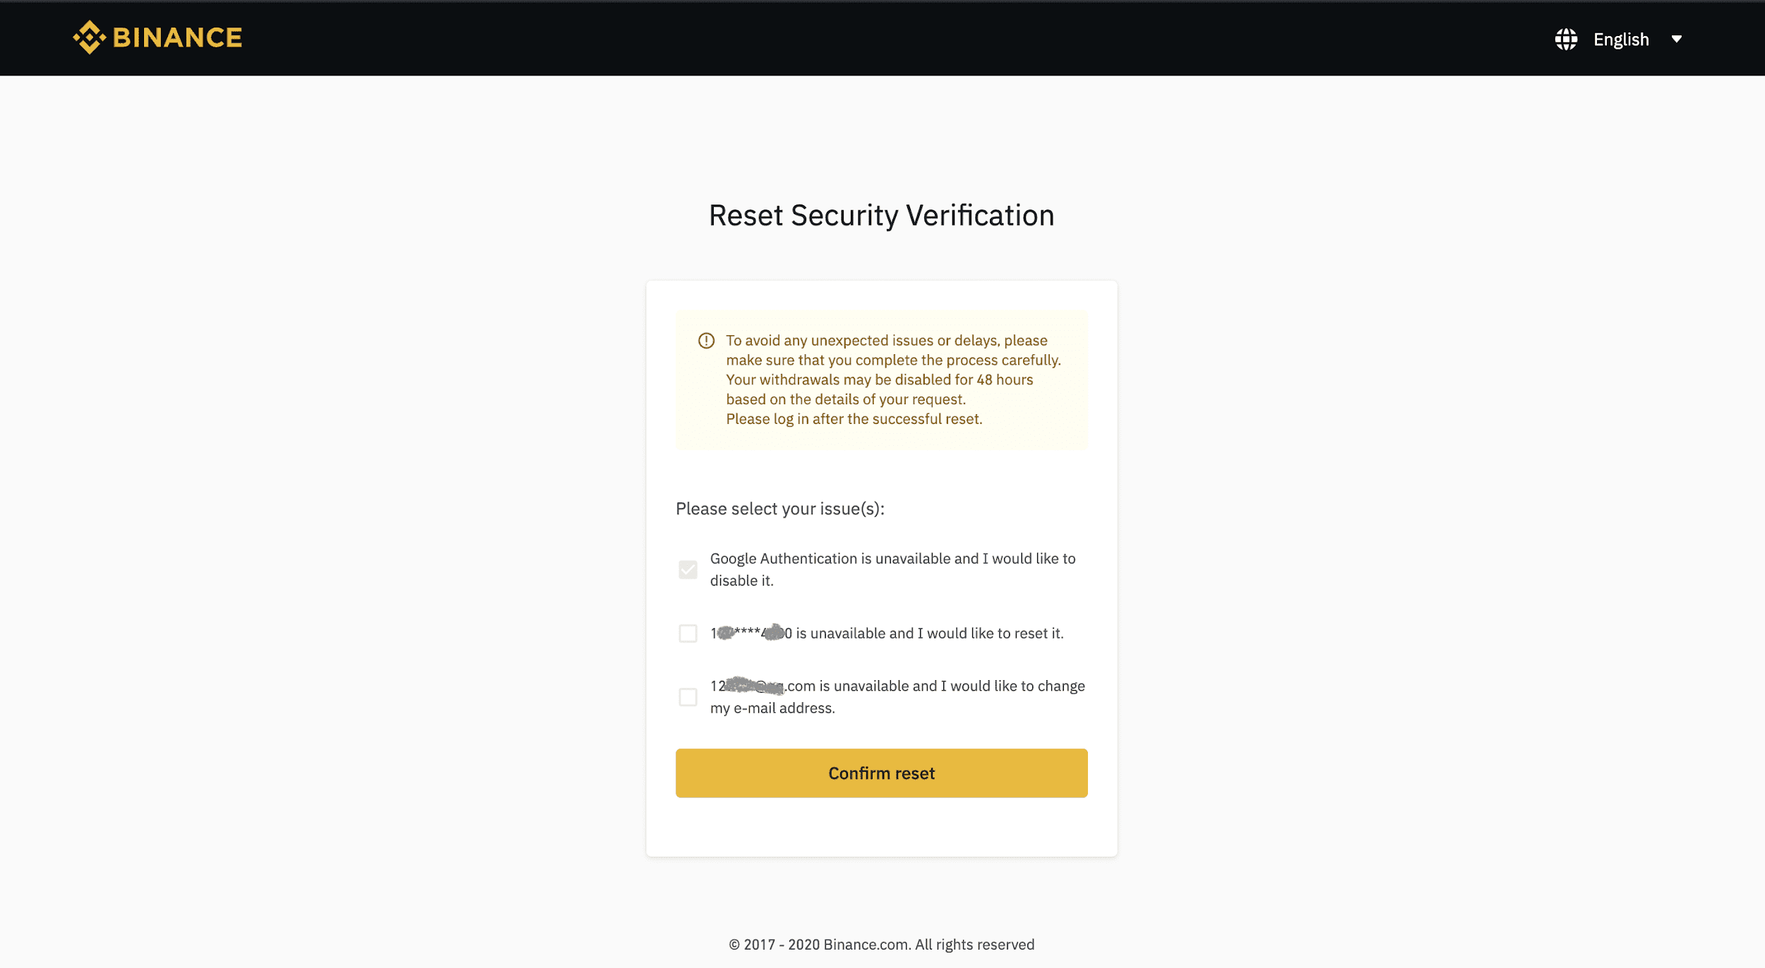
Task: Click the globe language icon
Action: (x=1566, y=39)
